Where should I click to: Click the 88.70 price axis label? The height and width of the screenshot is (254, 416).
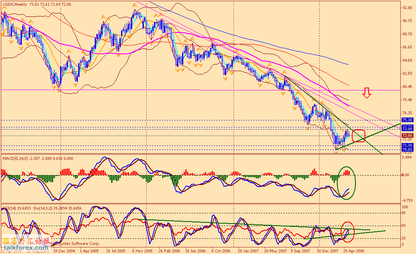pos(407,34)
